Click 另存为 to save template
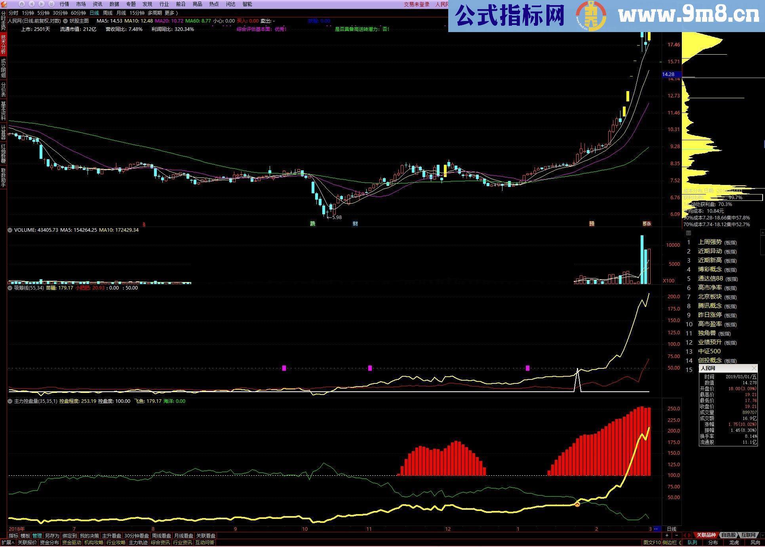The width and height of the screenshot is (765, 547). point(52,536)
